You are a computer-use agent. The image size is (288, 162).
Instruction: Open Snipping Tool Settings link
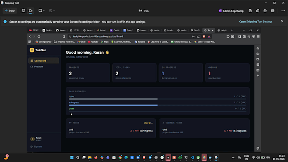[x=256, y=22]
